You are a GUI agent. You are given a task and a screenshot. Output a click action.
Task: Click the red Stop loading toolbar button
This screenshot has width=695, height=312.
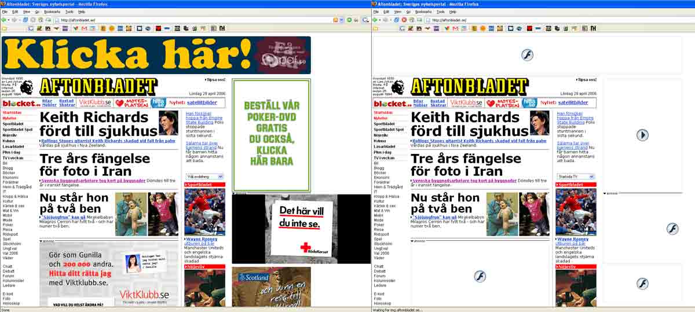(x=404, y=20)
